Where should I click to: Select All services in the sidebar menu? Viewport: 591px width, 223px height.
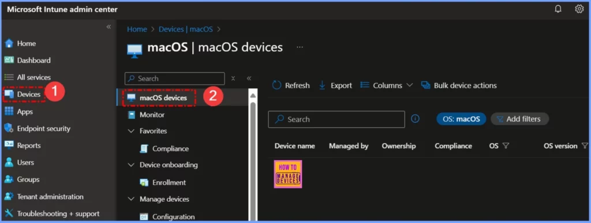[34, 77]
